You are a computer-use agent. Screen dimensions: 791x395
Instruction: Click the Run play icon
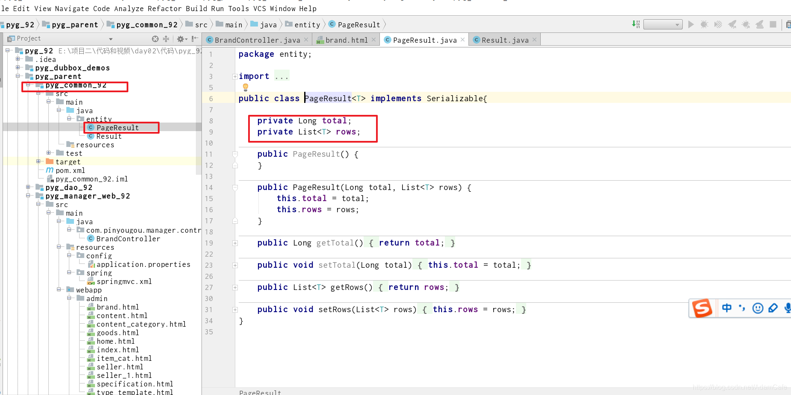[x=691, y=24]
